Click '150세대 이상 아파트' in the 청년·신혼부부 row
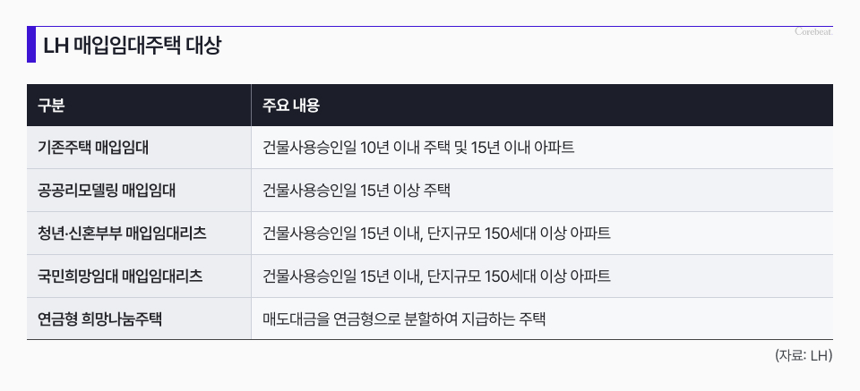The height and width of the screenshot is (391, 860). (547, 234)
